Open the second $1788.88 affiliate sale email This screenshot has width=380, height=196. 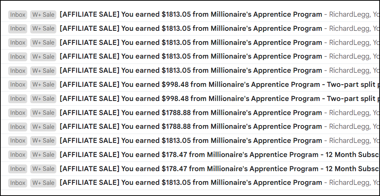(191, 127)
